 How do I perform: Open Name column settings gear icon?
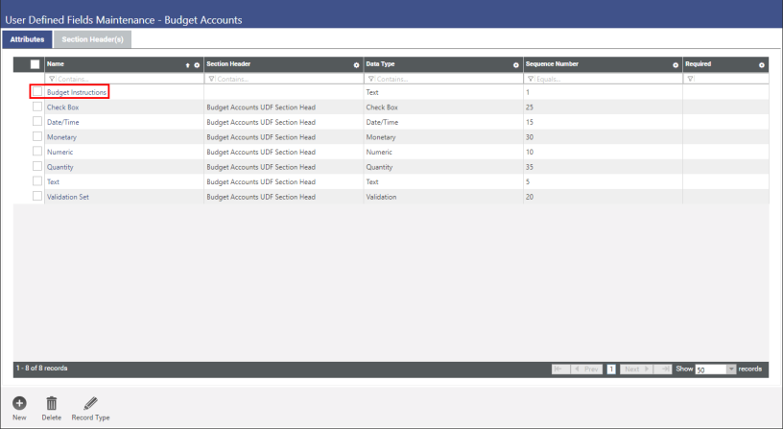click(197, 65)
